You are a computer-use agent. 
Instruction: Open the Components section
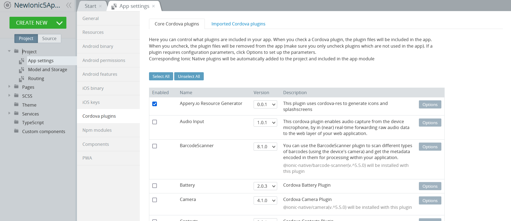[x=108, y=144]
